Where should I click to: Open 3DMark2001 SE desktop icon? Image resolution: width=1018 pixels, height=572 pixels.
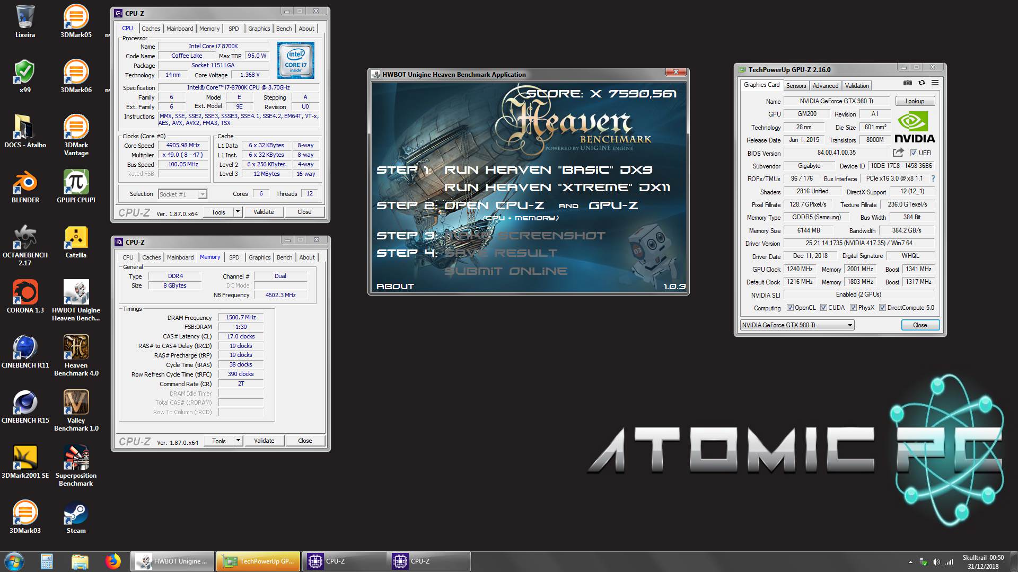(x=25, y=462)
